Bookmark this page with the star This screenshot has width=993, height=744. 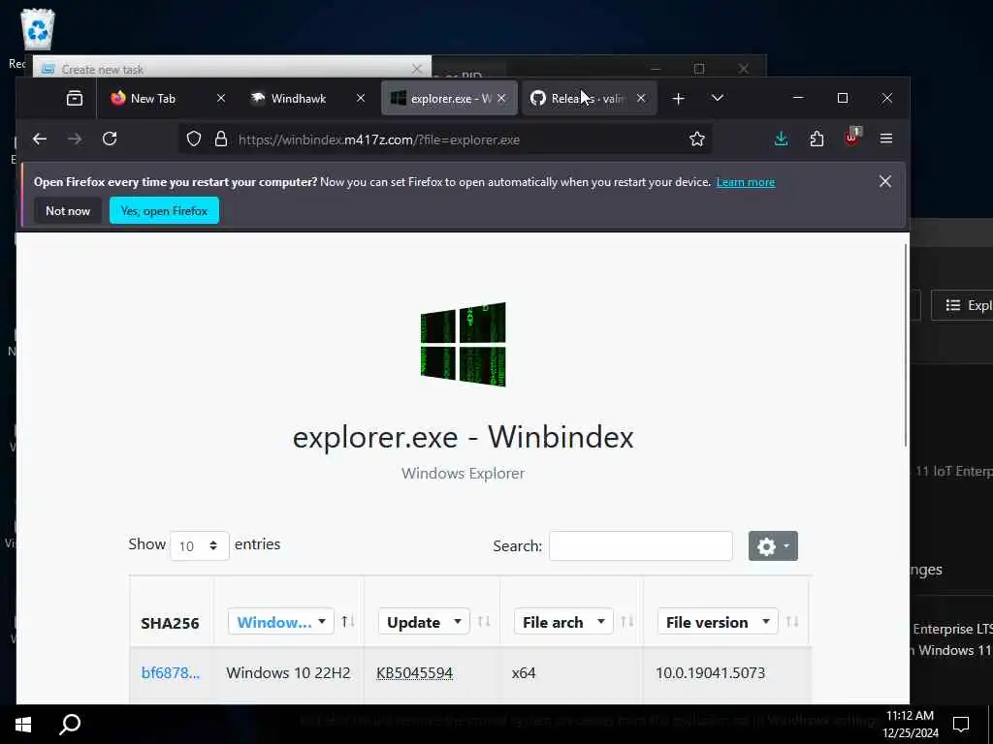697,139
